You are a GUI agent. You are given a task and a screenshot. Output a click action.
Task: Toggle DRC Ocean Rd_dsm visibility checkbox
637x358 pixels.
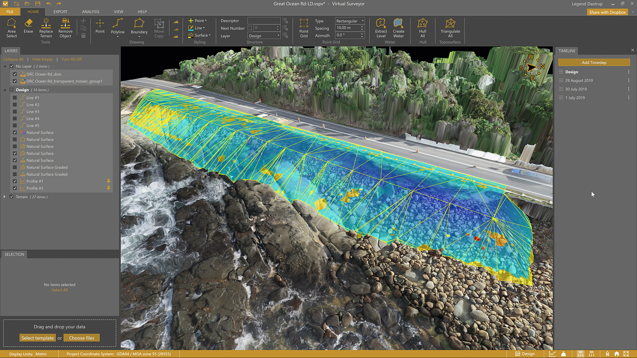click(15, 74)
